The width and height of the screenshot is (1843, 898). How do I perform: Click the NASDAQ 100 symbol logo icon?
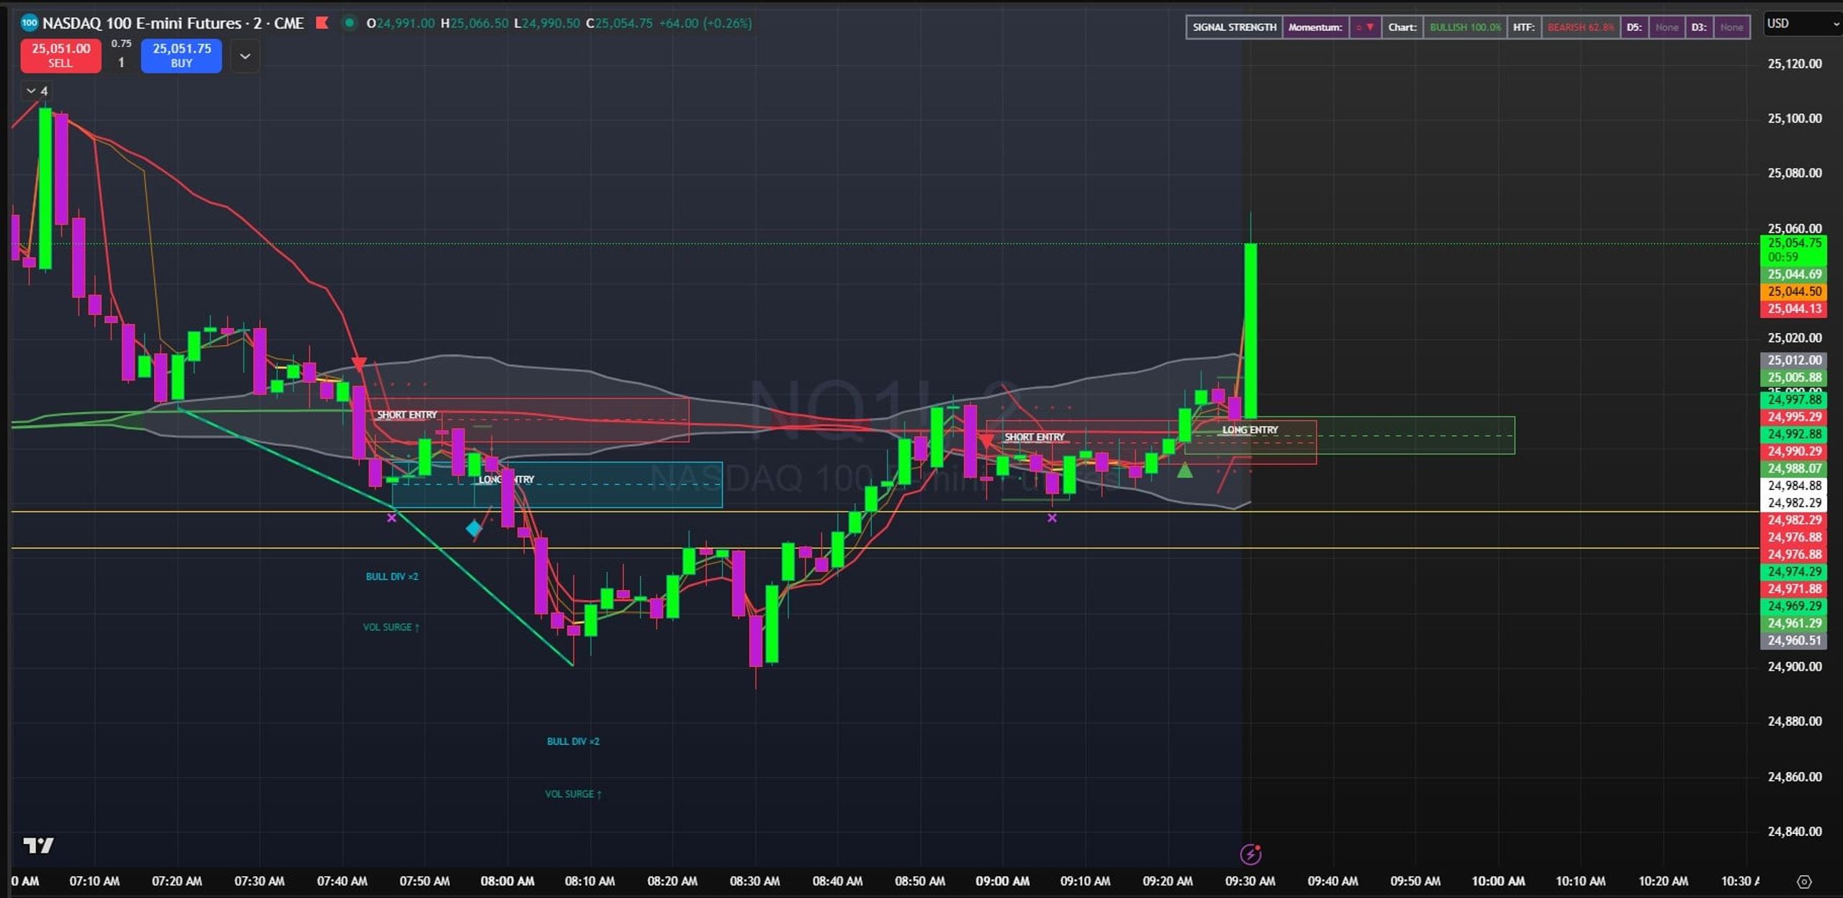point(29,23)
